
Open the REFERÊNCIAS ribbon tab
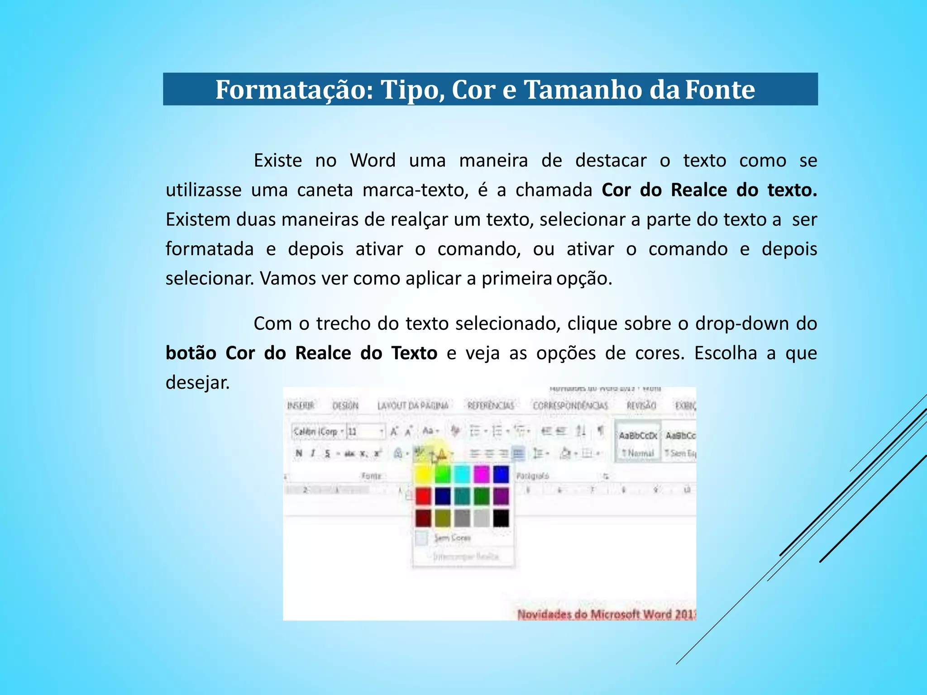[491, 405]
